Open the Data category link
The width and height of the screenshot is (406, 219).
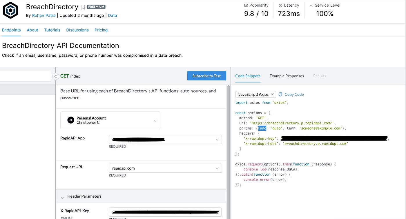[x=113, y=16]
